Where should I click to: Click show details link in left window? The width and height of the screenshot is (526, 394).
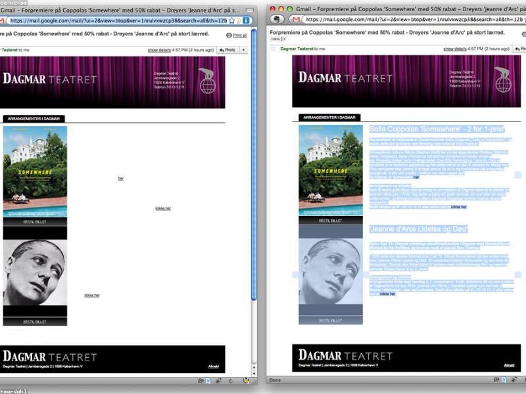[x=159, y=50]
